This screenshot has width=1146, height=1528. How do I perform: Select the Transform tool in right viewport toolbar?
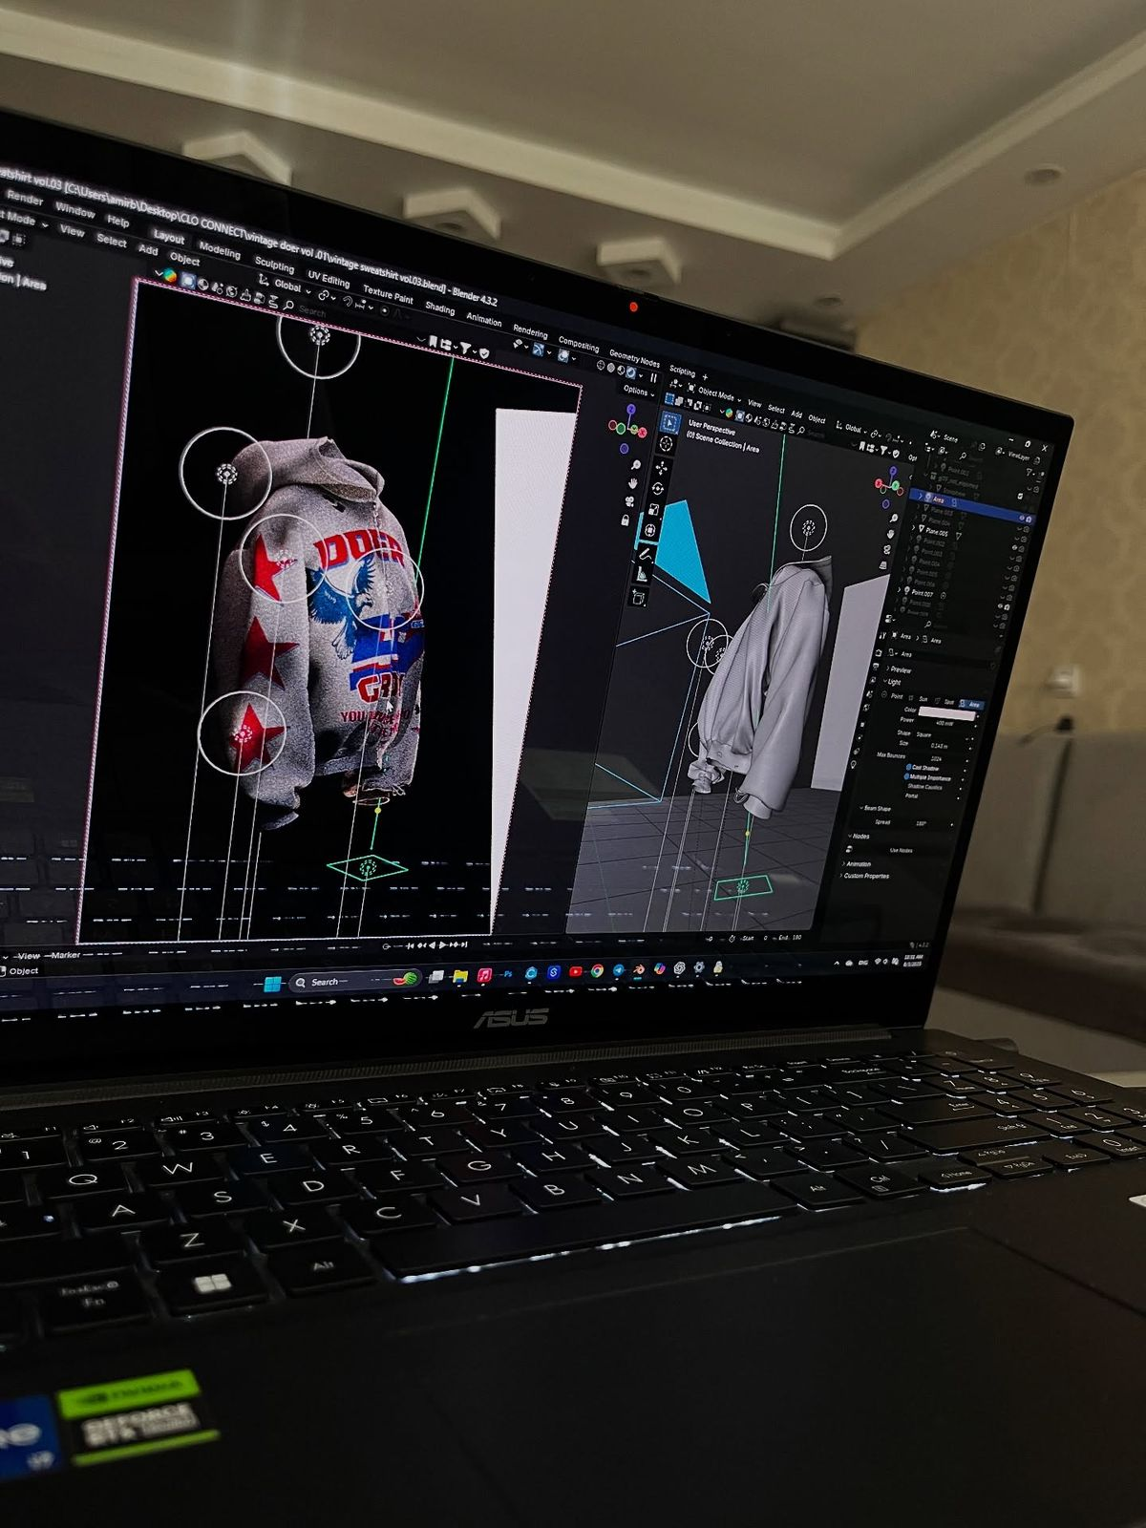click(x=649, y=530)
